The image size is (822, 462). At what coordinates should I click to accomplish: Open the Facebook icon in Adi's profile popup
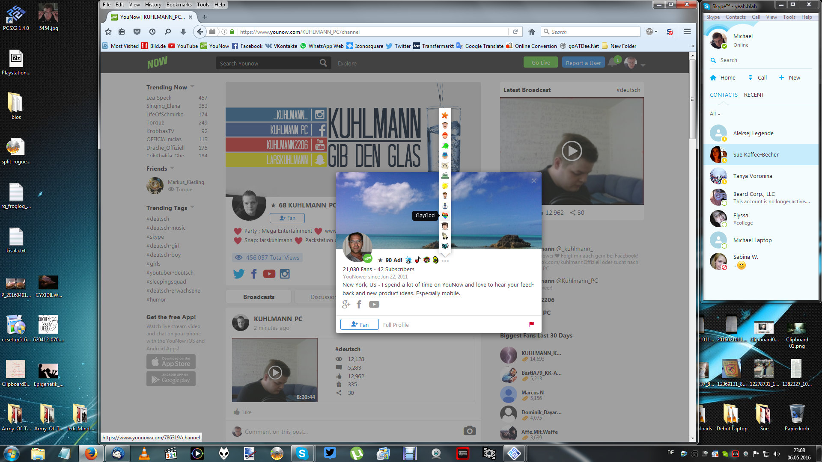(x=359, y=305)
